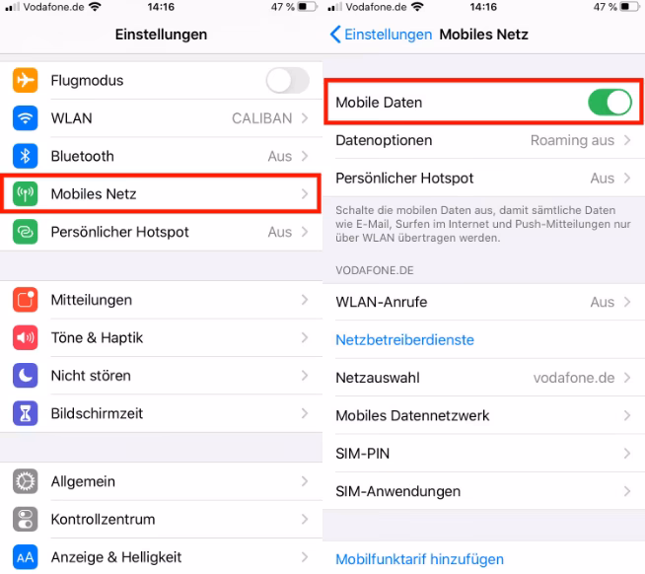Screen dimensions: 645x574
Task: Tap the Bluetooth icon
Action: tap(25, 156)
